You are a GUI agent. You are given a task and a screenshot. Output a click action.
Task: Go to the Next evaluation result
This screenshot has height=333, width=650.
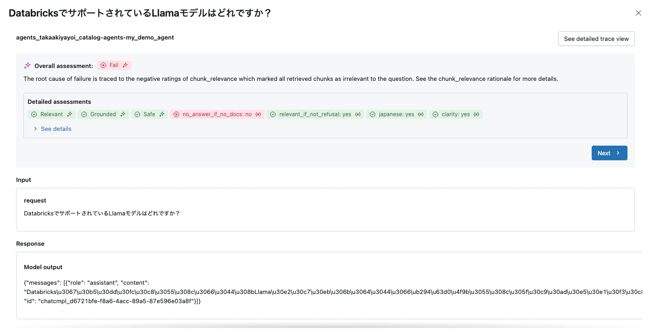609,153
